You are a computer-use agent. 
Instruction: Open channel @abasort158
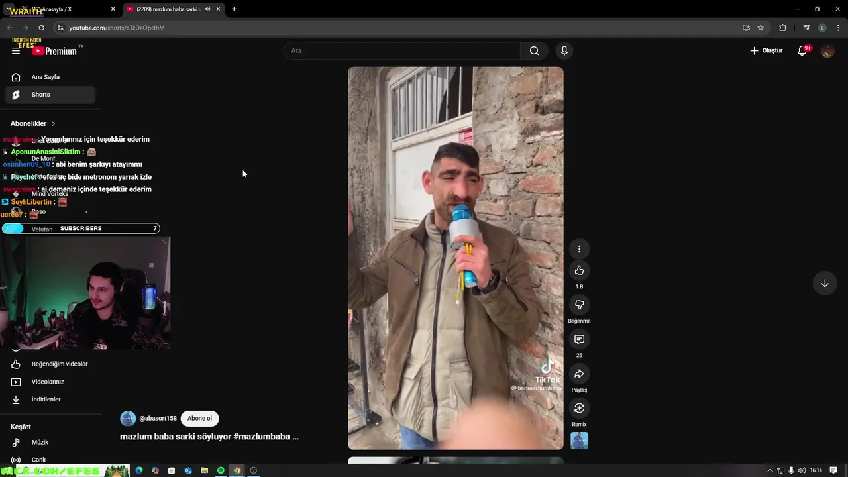point(158,419)
